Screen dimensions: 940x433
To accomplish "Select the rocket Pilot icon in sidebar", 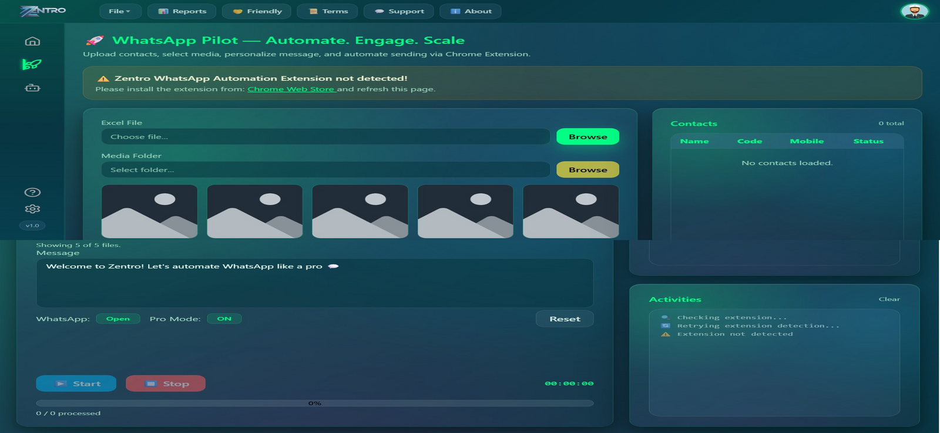I will pyautogui.click(x=32, y=64).
